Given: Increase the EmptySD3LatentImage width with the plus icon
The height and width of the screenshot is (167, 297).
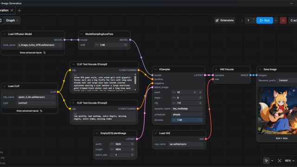Looking at the screenshot, I should point(132,144).
